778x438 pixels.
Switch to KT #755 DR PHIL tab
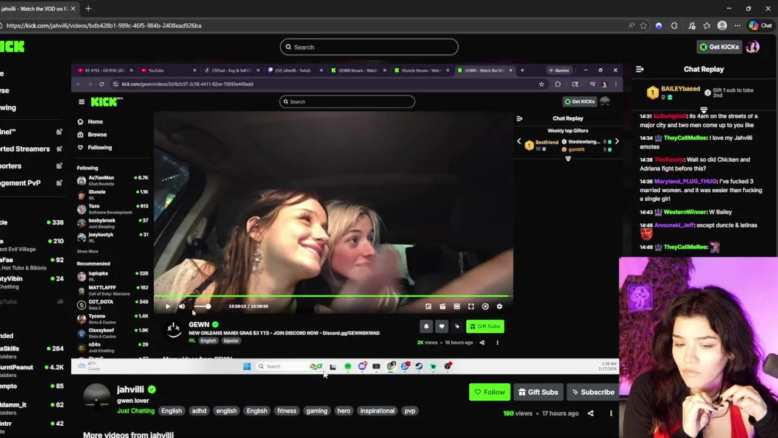click(105, 71)
